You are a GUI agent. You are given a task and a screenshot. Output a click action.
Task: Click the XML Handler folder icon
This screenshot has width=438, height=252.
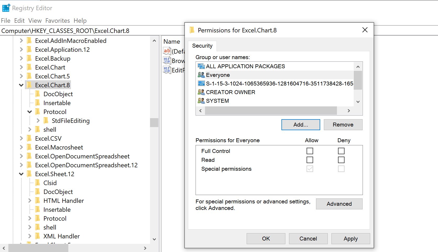click(x=38, y=236)
